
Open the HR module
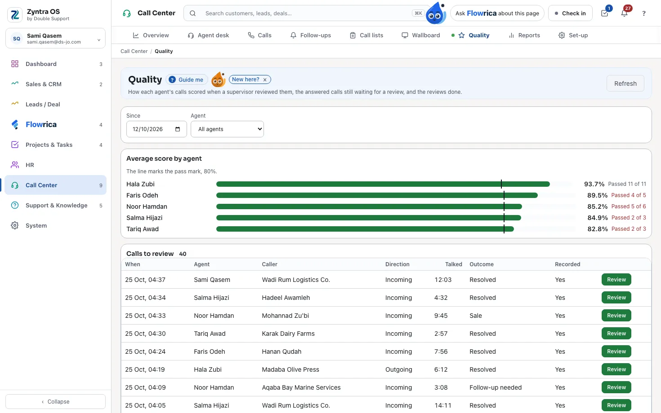(x=56, y=165)
